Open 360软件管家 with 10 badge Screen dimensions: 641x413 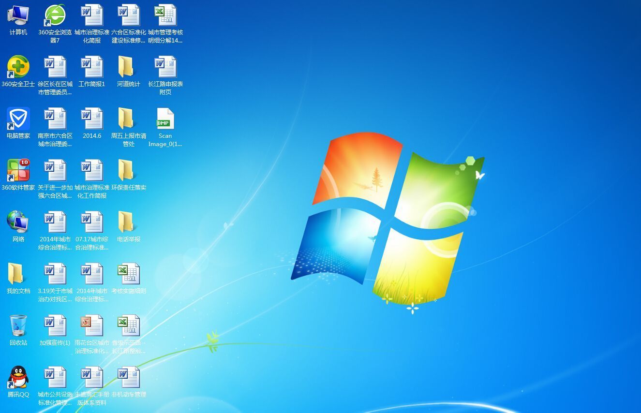pos(18,171)
